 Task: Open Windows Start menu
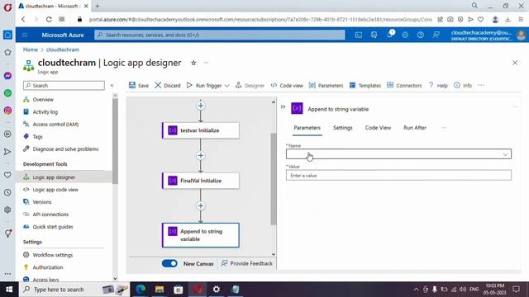point(9,290)
